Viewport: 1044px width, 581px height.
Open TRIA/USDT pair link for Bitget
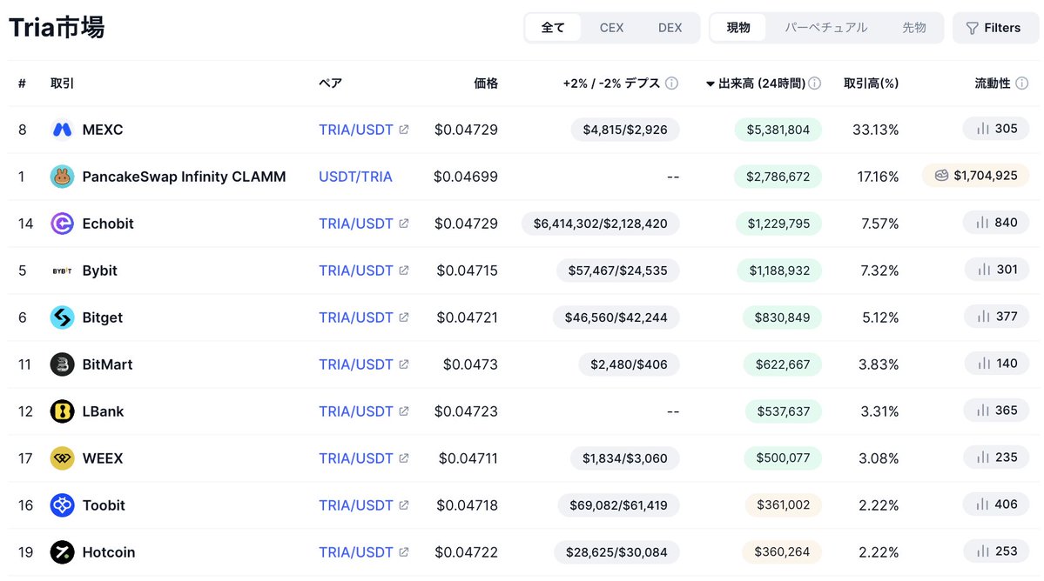[x=355, y=317]
